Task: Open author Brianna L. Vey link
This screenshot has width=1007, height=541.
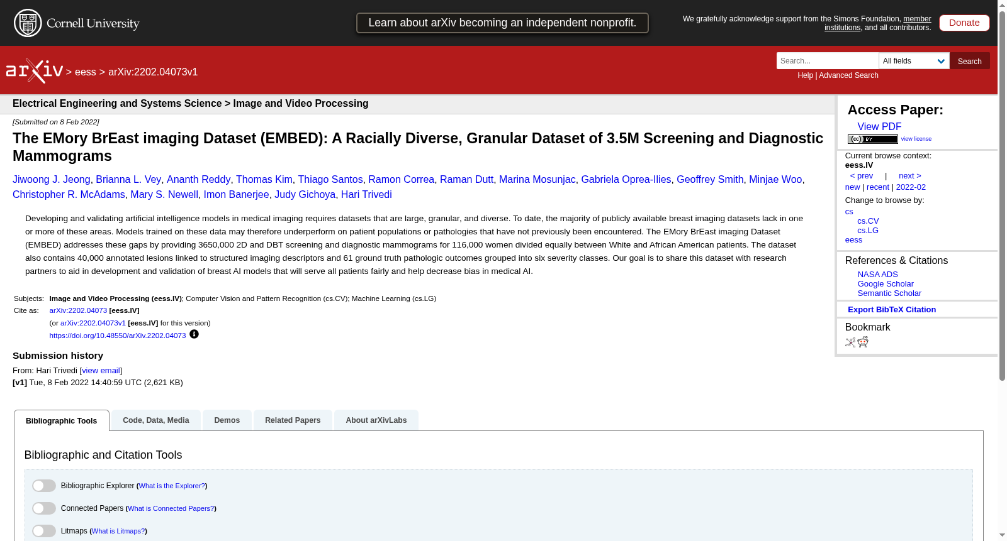Action: coord(128,180)
